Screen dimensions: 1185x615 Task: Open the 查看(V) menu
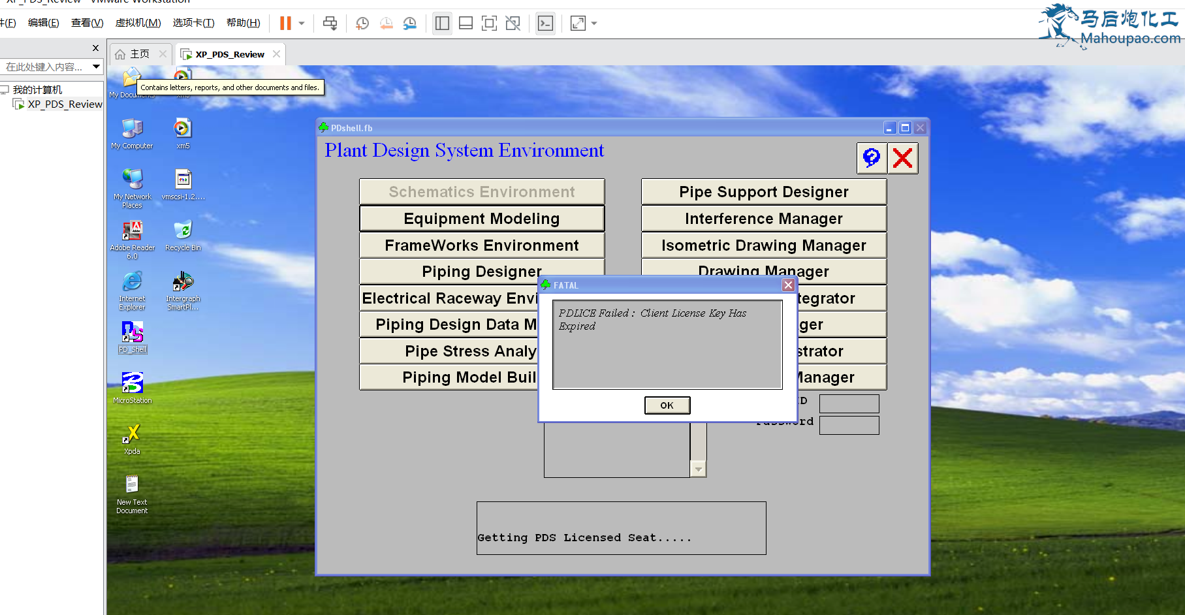[87, 23]
